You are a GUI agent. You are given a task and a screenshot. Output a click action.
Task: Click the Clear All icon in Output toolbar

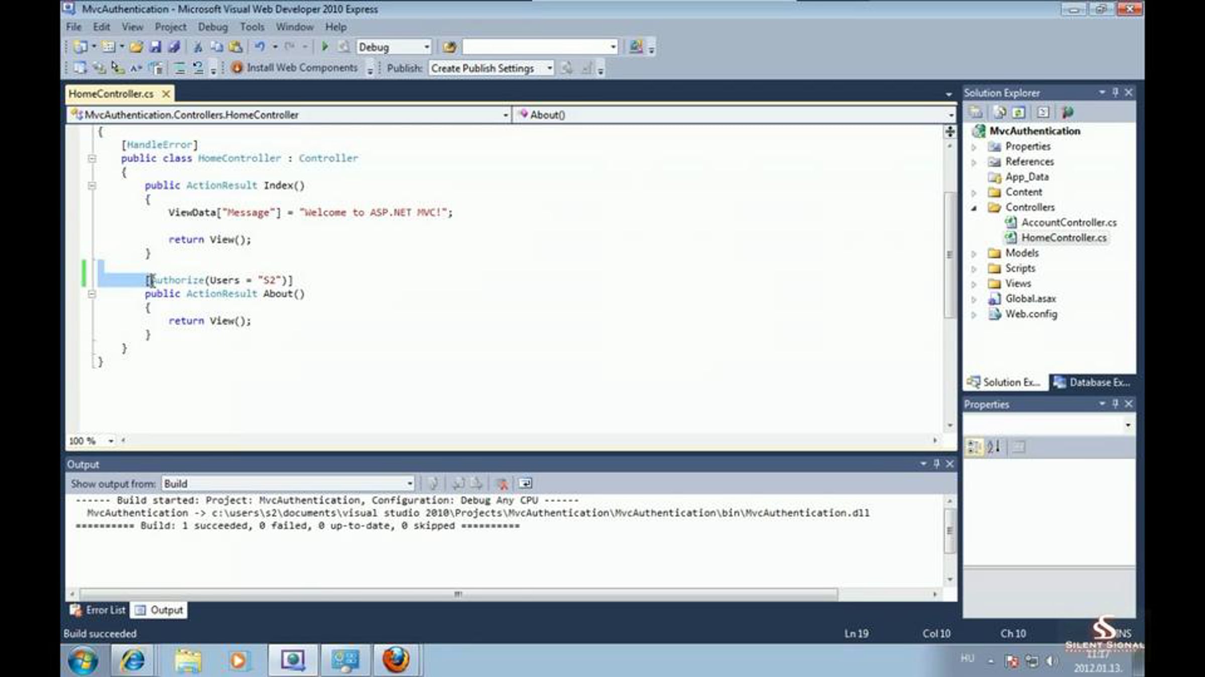tap(502, 483)
